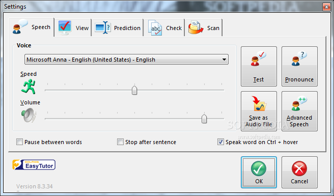Click Save as Audio File button
Screen dimensions: 334x196
pyautogui.click(x=259, y=111)
